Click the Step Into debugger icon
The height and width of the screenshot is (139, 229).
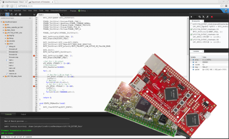pyautogui.click(x=203, y=17)
